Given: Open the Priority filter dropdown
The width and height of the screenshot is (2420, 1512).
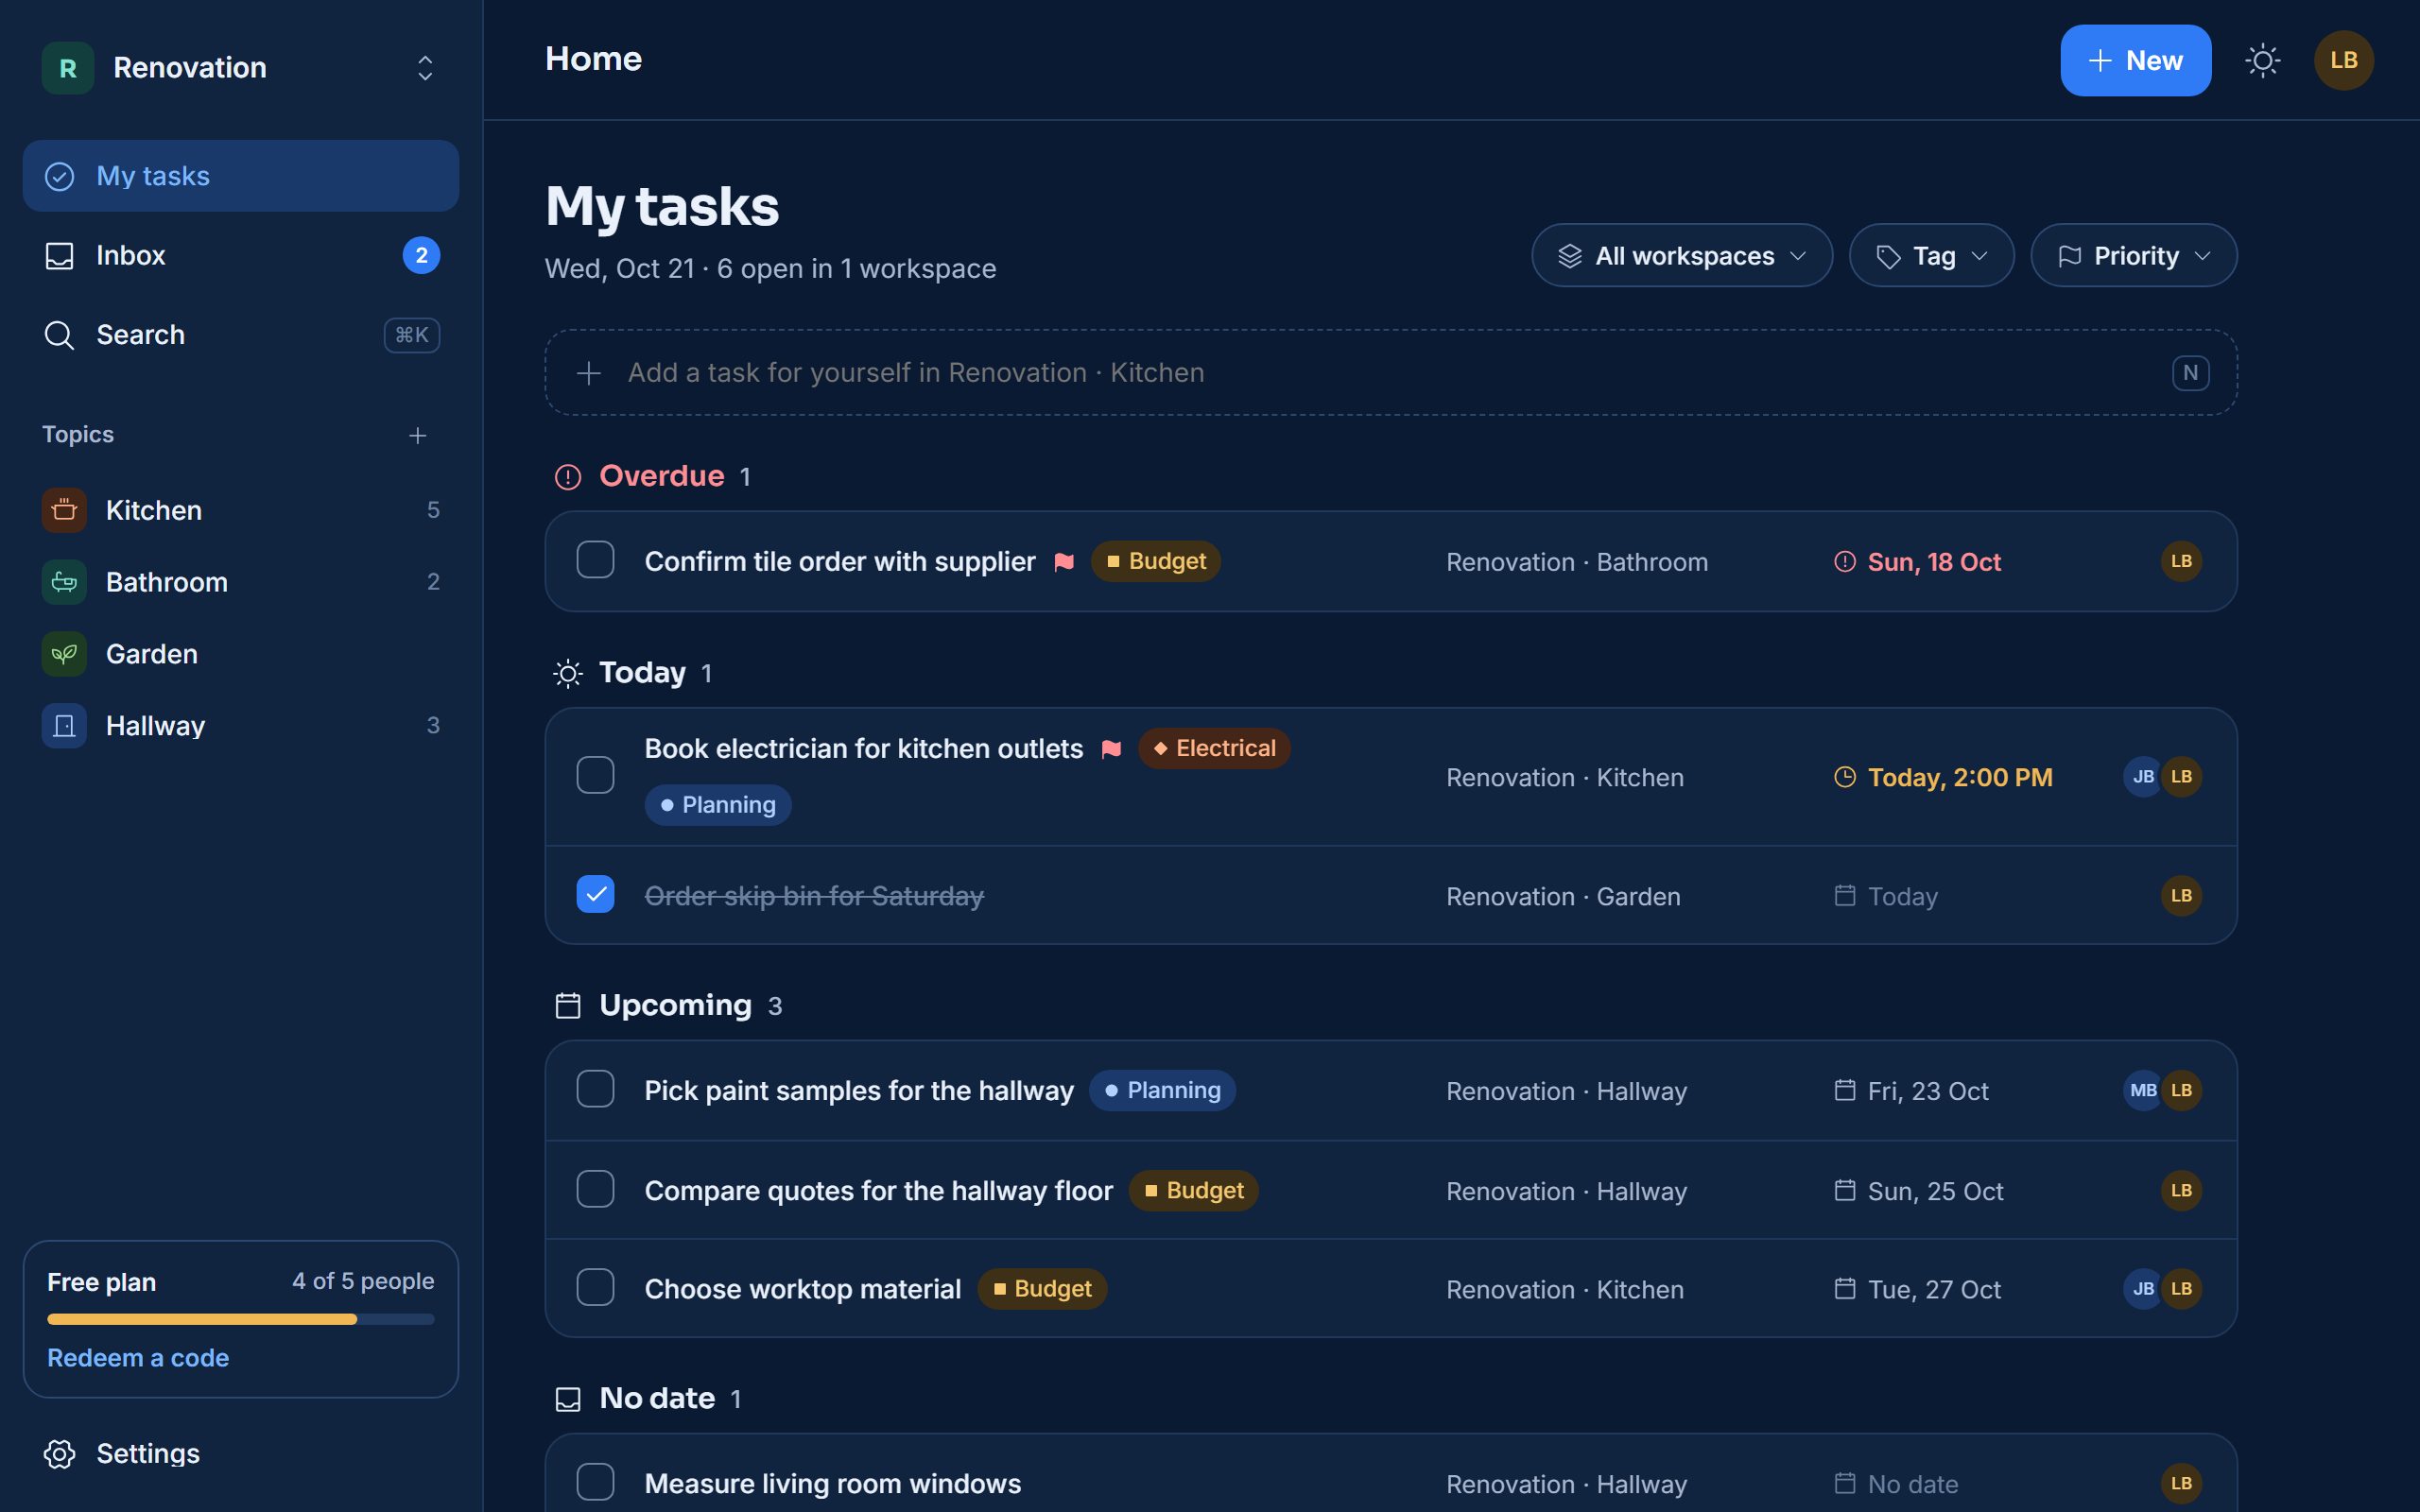Looking at the screenshot, I should (x=2133, y=256).
